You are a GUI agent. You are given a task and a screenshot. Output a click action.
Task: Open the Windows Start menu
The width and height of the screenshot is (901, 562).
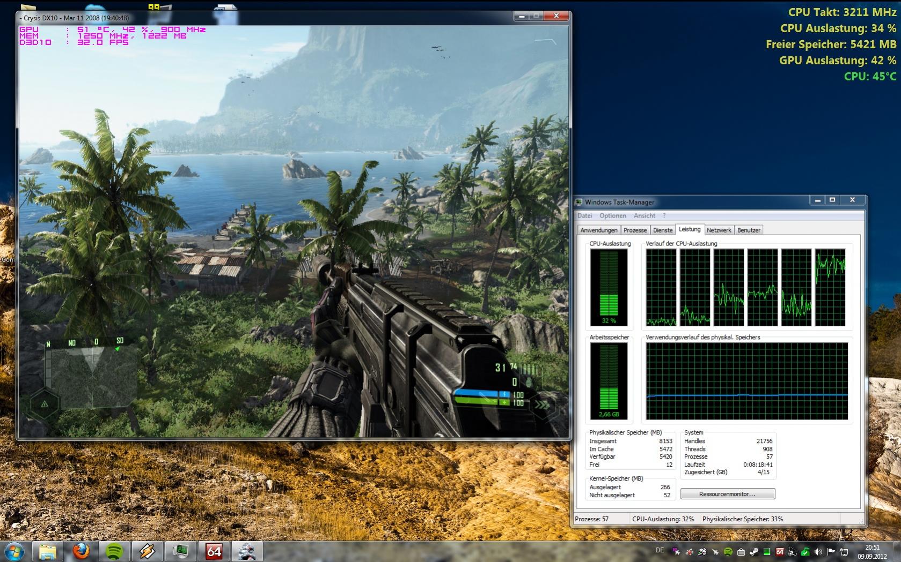(x=13, y=551)
